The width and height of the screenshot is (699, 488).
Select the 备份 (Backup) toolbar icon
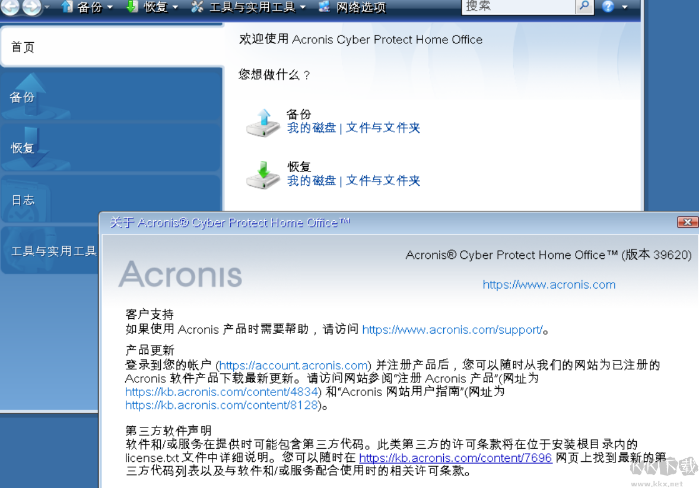point(67,7)
